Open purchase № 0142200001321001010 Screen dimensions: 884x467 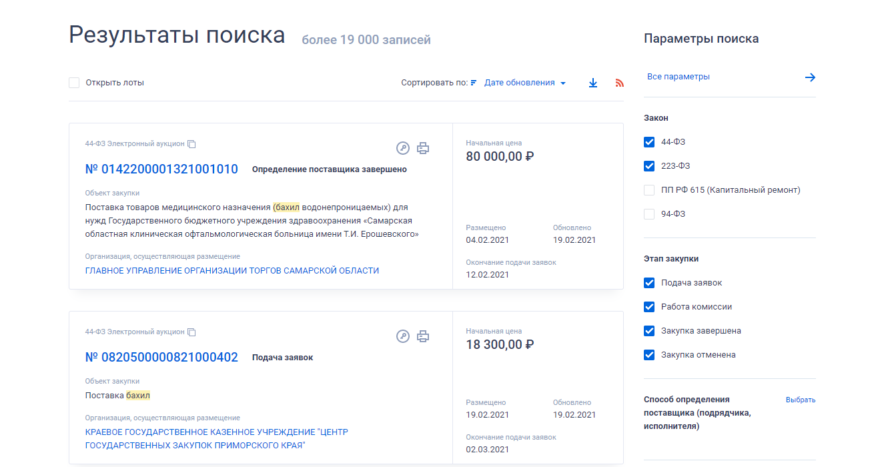(161, 169)
